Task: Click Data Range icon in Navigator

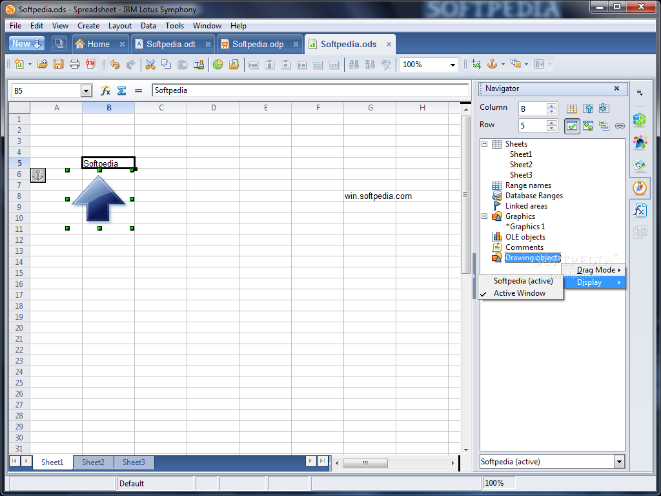Action: 572,108
